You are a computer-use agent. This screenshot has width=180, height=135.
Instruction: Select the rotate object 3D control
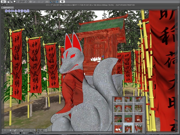(x=19, y=11)
